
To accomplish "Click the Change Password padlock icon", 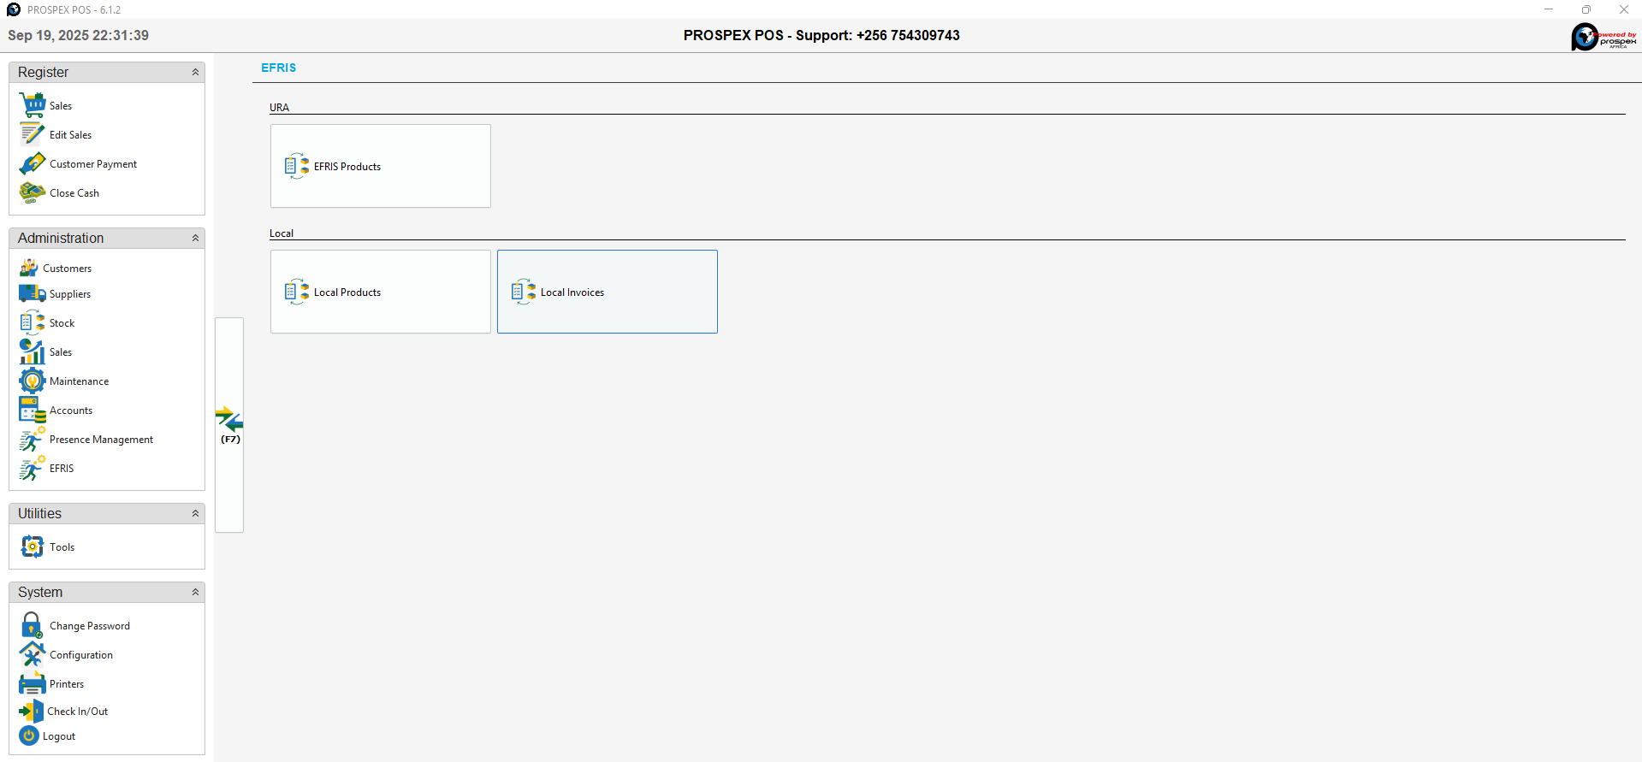I will pyautogui.click(x=33, y=625).
